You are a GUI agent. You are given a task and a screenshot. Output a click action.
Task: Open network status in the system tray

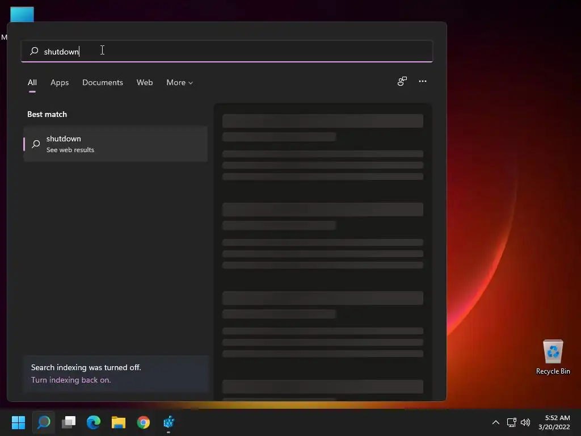point(511,422)
